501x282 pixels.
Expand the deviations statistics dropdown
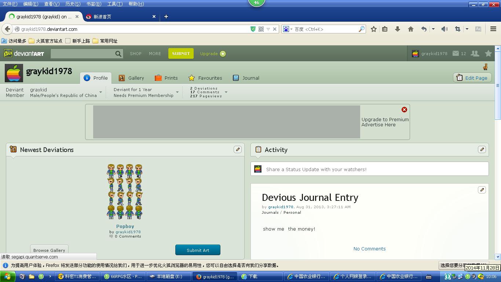tap(226, 92)
